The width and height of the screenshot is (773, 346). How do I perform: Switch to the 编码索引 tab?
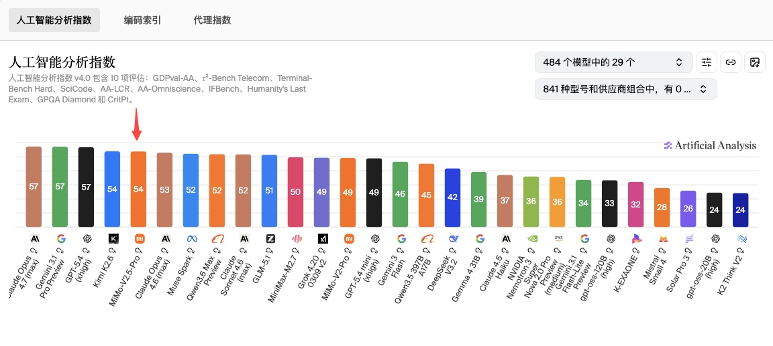pyautogui.click(x=142, y=20)
